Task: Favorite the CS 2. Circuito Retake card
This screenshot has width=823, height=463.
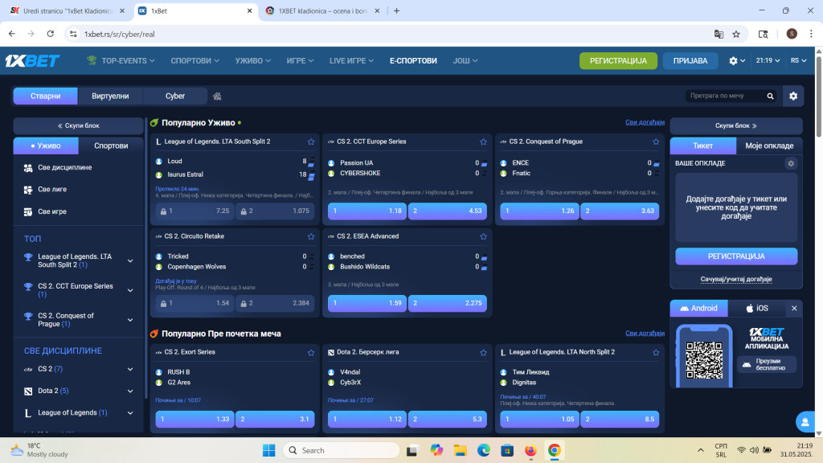Action: (x=311, y=237)
